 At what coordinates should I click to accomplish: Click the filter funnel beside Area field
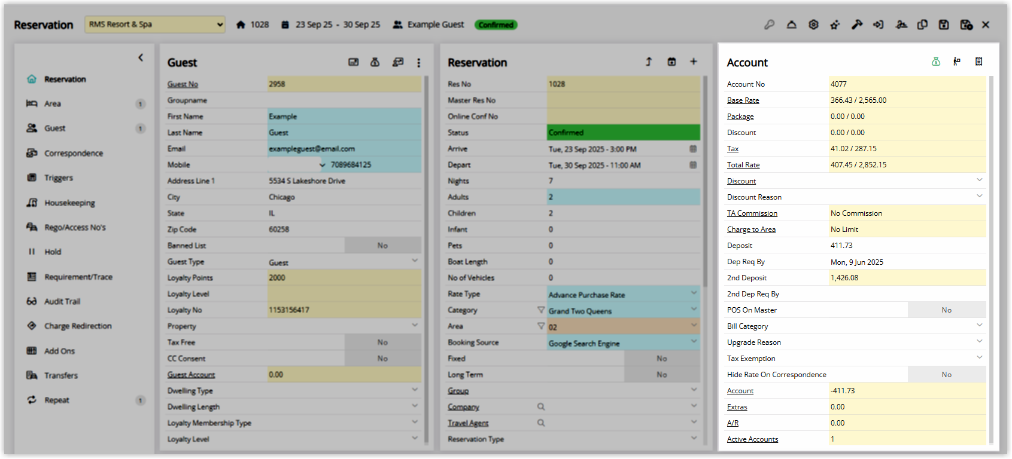pyautogui.click(x=541, y=326)
